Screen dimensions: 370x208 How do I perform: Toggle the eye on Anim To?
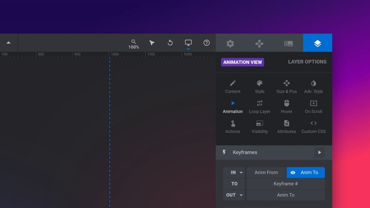293,173
